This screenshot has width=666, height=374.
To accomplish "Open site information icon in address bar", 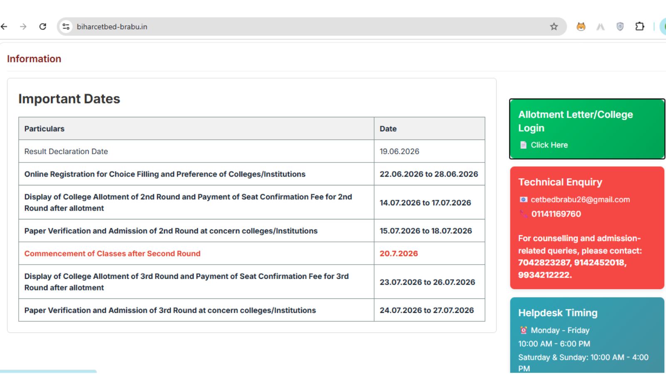I will coord(66,27).
